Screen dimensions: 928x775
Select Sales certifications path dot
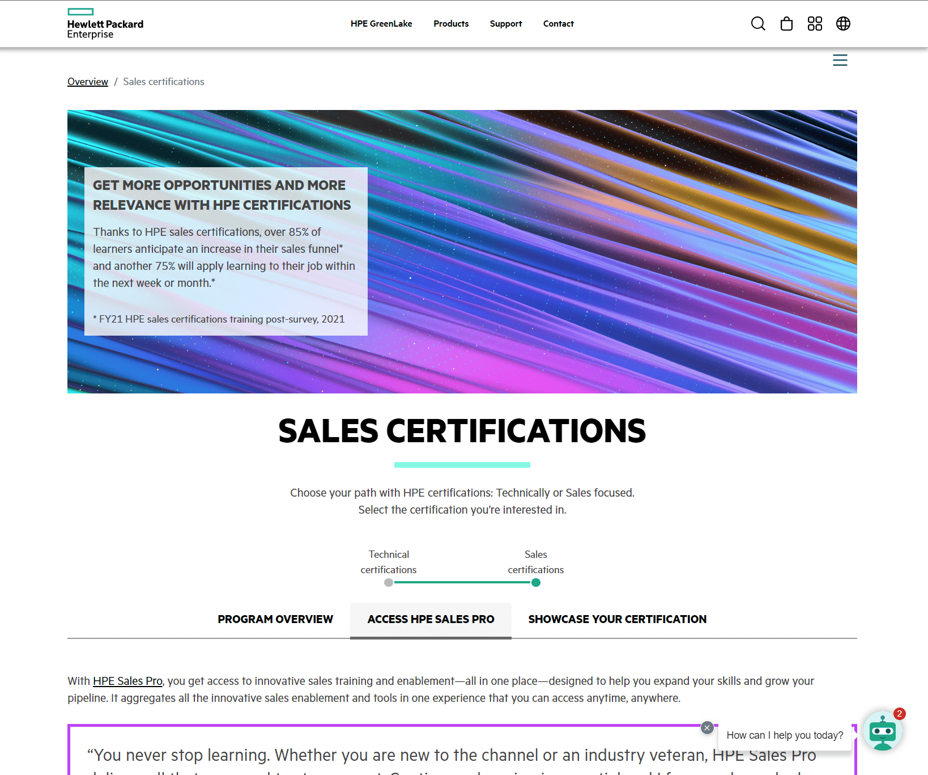pos(536,582)
